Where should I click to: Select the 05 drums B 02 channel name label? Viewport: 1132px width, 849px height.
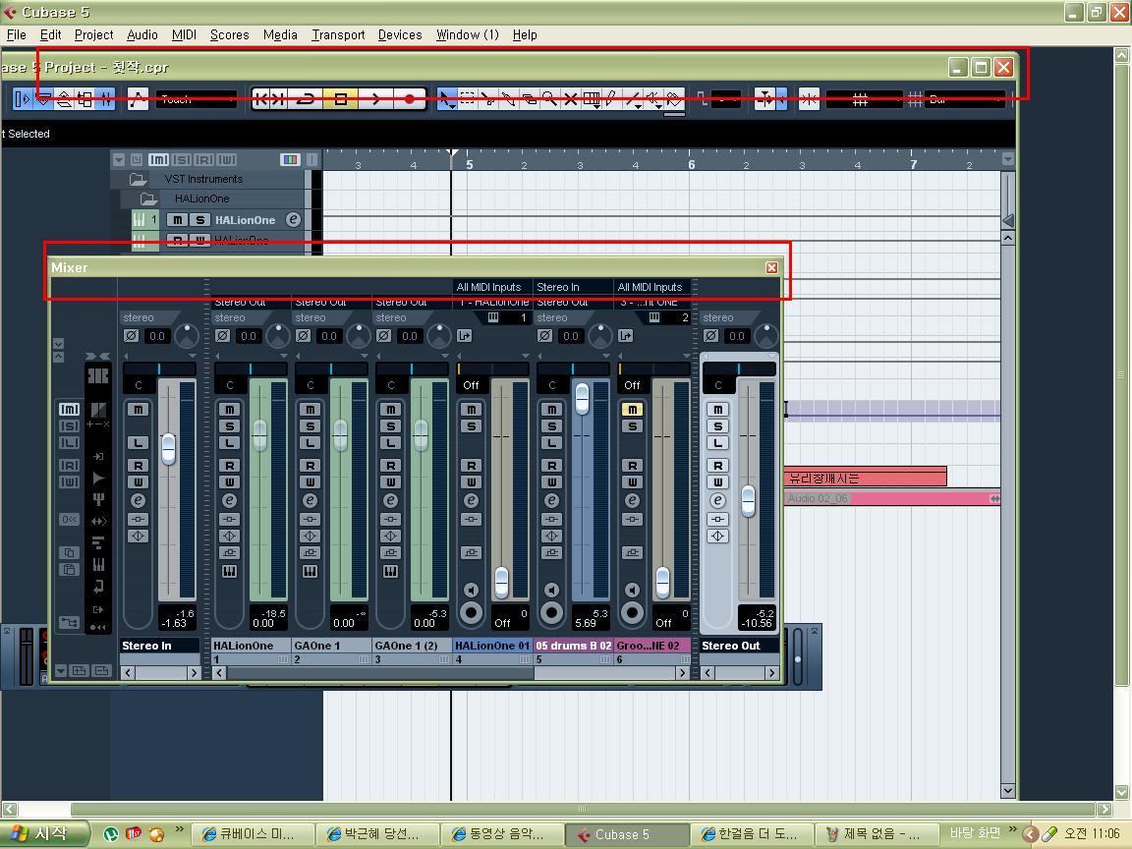click(x=574, y=646)
